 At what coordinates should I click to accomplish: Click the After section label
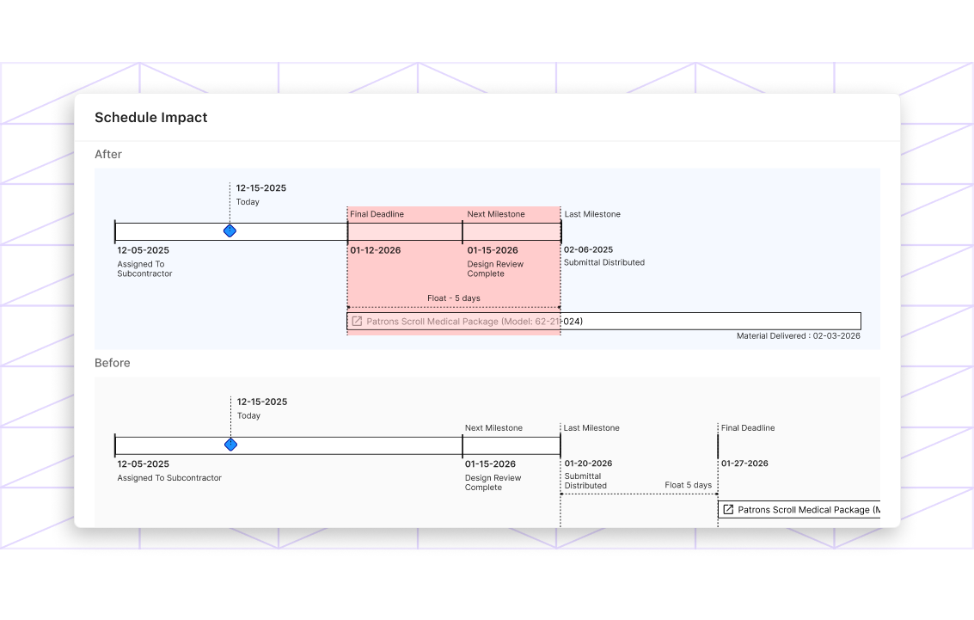point(107,154)
